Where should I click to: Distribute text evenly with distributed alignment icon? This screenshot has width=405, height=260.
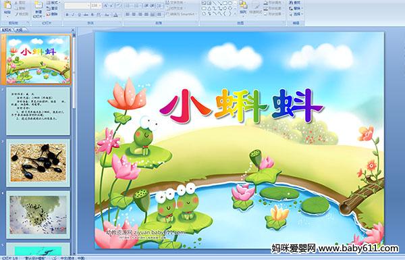point(153,15)
